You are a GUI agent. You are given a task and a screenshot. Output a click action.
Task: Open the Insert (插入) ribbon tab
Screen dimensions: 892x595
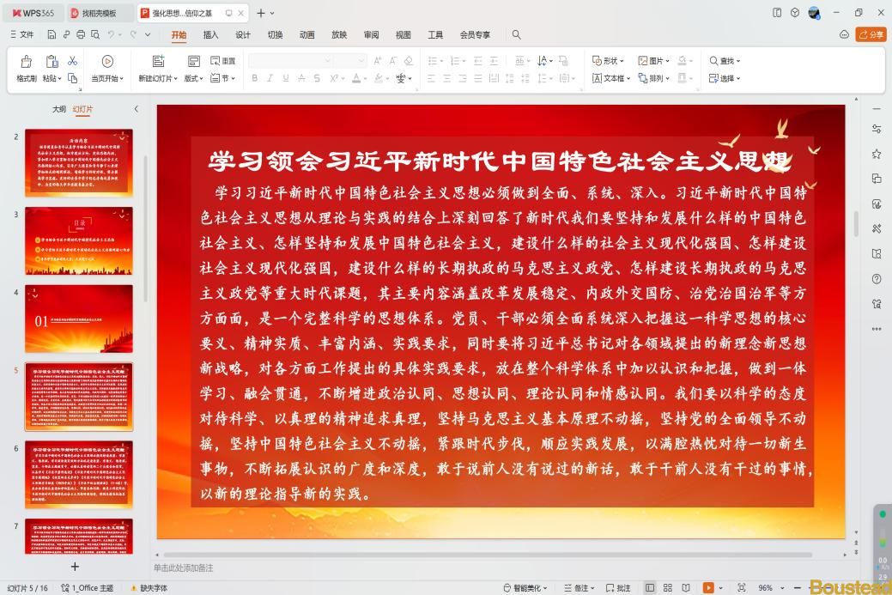[210, 35]
